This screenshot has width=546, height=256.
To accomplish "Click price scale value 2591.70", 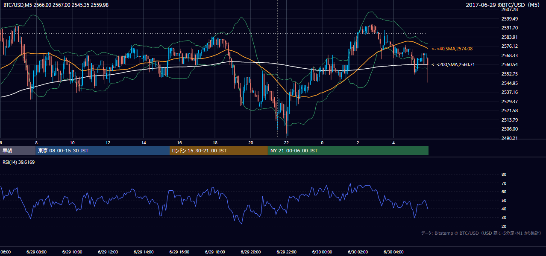I will 509,28.
